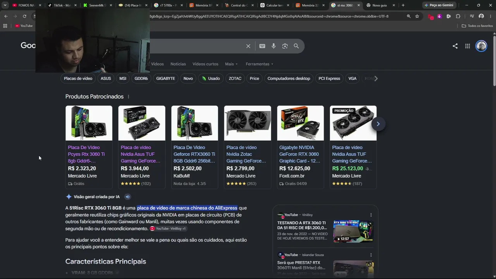Viewport: 496px width, 279px height.
Task: Open a new browser tab
Action: click(x=403, y=5)
